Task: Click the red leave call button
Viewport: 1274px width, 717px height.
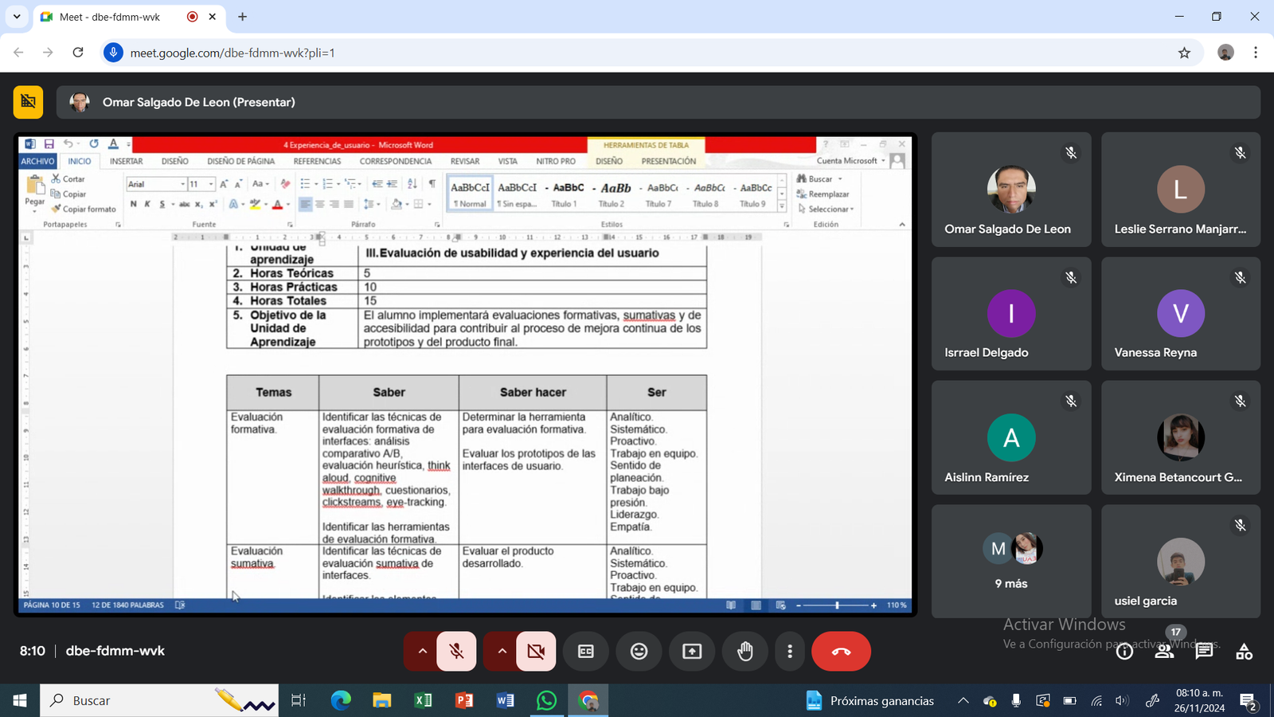Action: click(841, 651)
